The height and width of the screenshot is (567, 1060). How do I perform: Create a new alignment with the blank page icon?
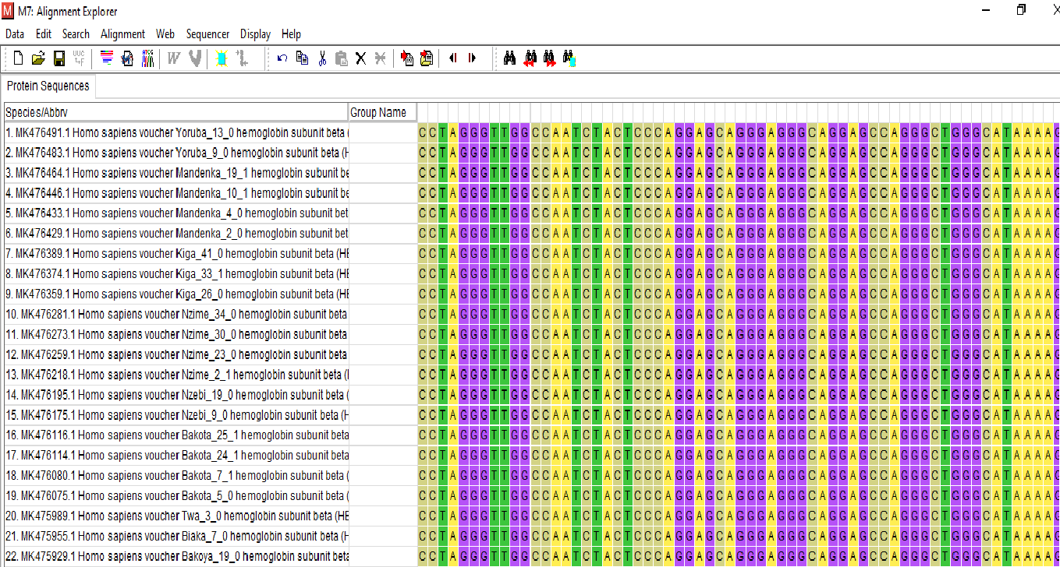19,58
